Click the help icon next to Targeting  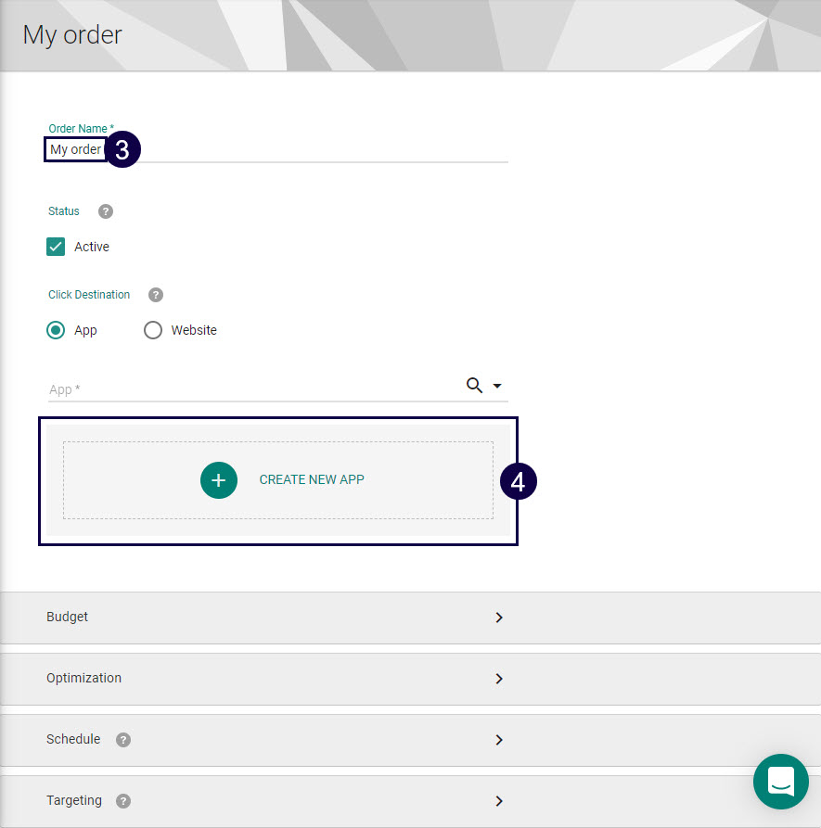(x=123, y=801)
